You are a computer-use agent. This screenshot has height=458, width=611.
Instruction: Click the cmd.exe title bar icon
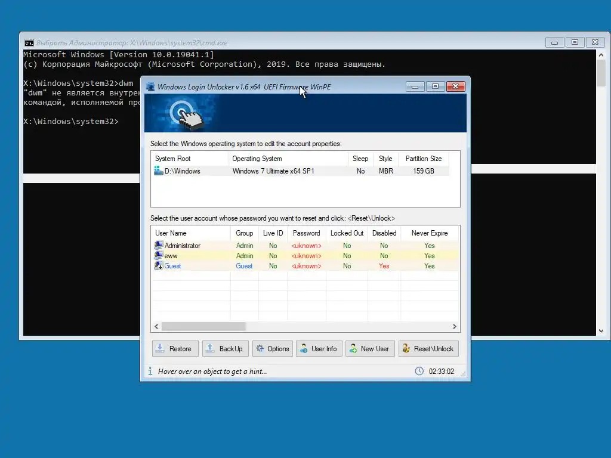[x=29, y=42]
